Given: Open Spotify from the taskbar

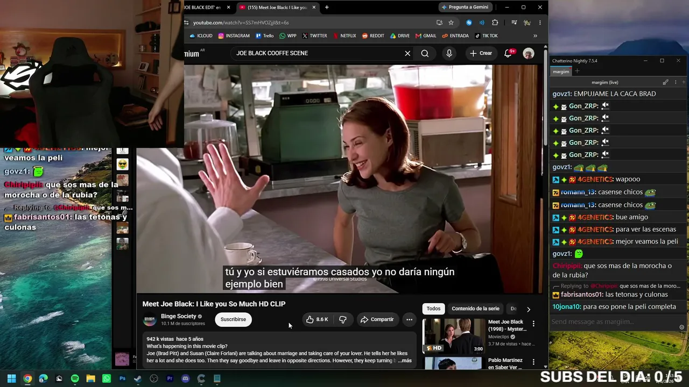Looking at the screenshot, I should point(75,378).
